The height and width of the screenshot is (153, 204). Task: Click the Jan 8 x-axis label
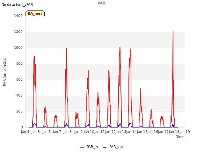point(68,132)
